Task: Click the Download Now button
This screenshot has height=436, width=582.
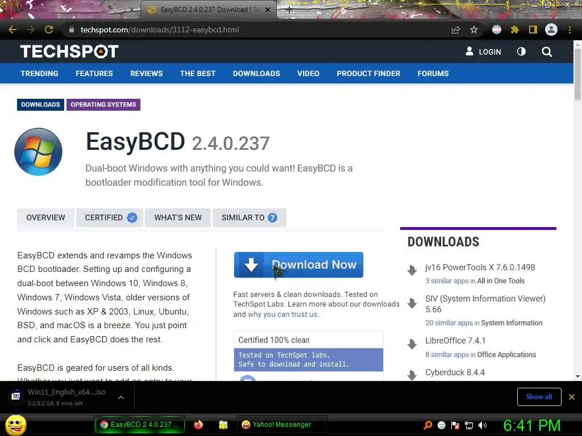Action: click(x=298, y=265)
